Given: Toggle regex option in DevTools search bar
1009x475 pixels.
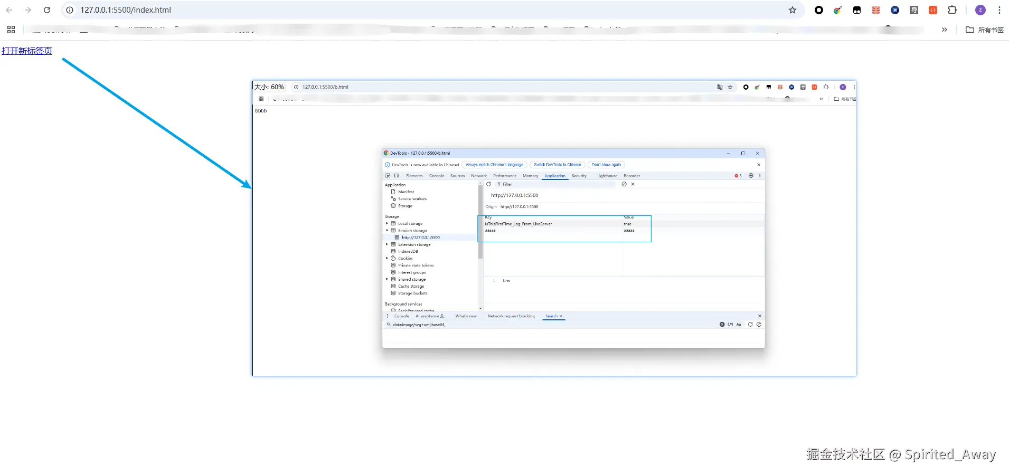Looking at the screenshot, I should click(730, 325).
